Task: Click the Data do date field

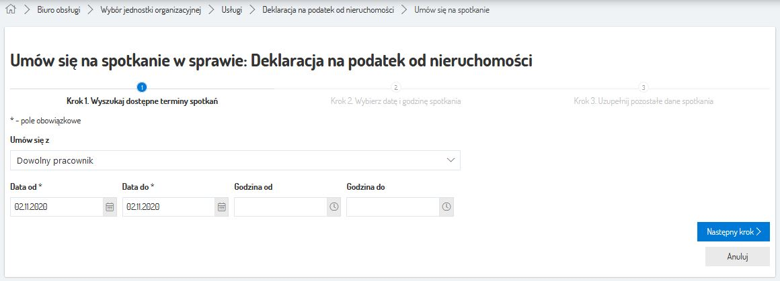Action: point(169,207)
